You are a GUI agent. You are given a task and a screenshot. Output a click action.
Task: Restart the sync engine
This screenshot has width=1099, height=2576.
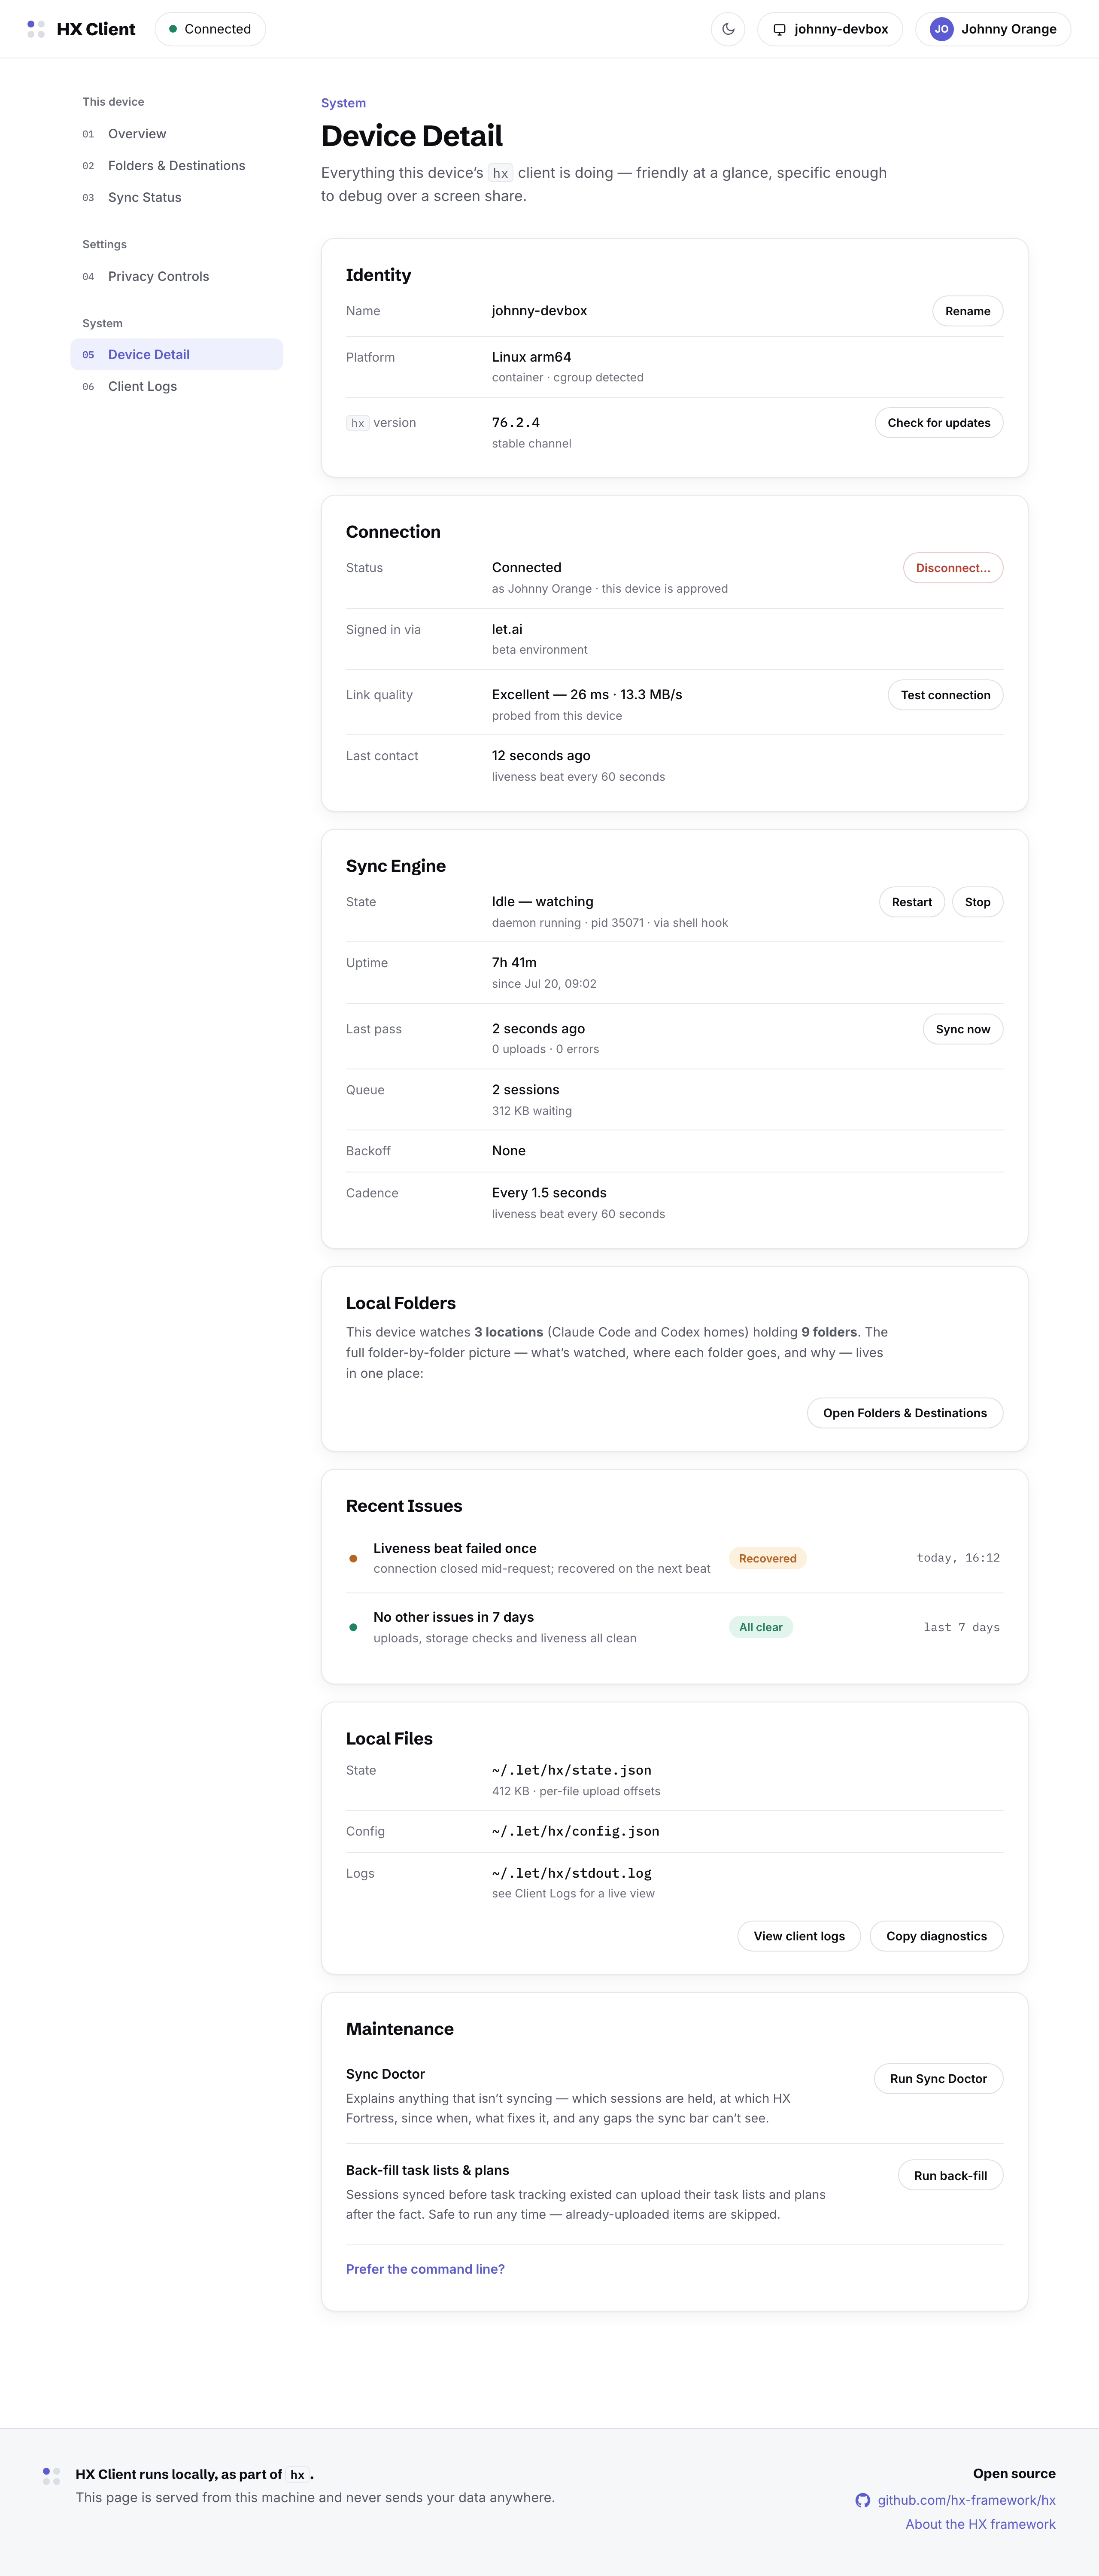911,902
